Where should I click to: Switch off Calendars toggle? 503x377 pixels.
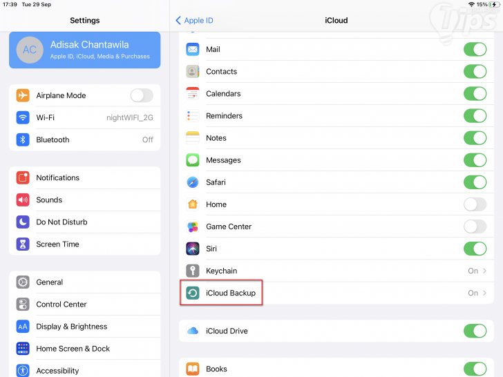[x=475, y=94]
